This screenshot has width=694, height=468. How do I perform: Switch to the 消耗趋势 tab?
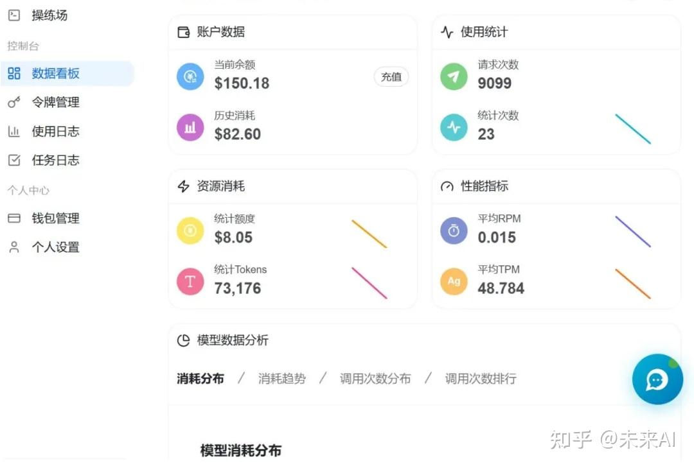pyautogui.click(x=282, y=379)
